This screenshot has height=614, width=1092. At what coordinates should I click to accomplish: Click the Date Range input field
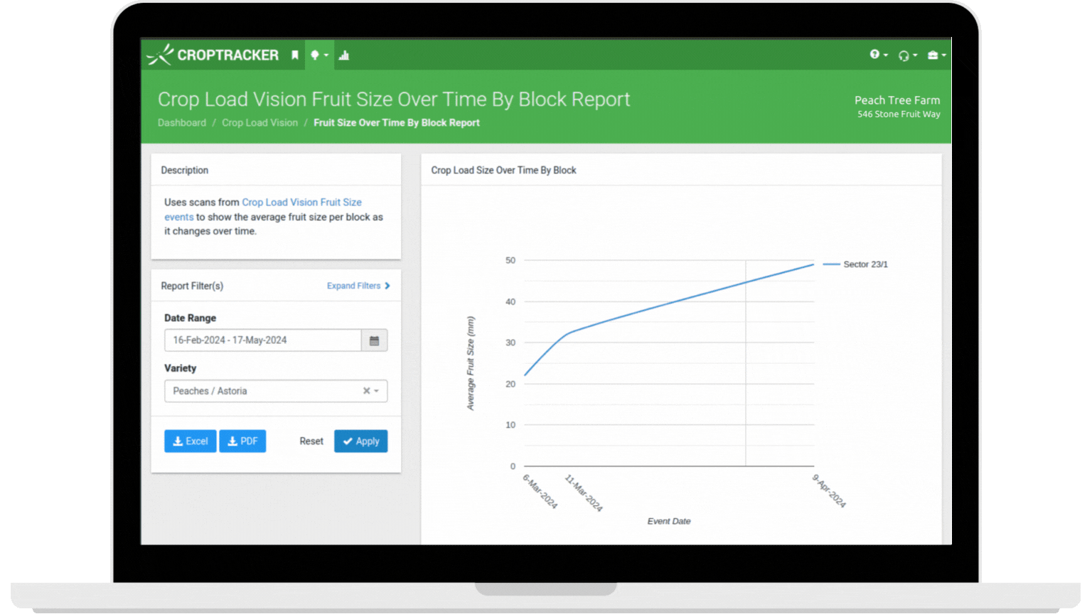[x=263, y=340]
